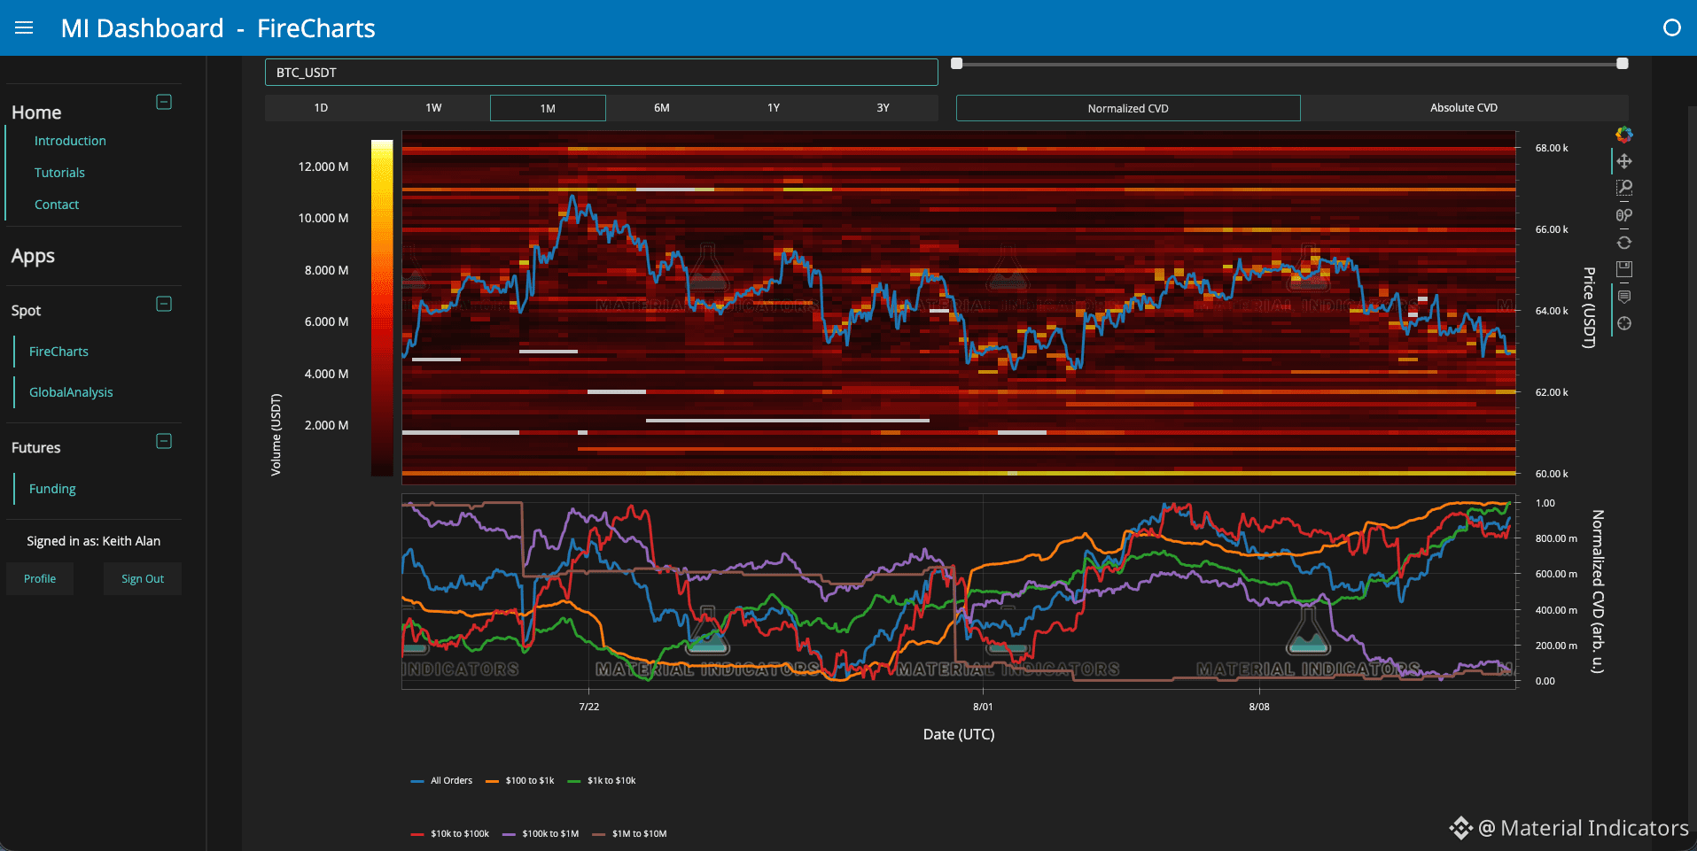Open Funding under Futures
Screen dimensions: 1697x851
click(x=52, y=489)
